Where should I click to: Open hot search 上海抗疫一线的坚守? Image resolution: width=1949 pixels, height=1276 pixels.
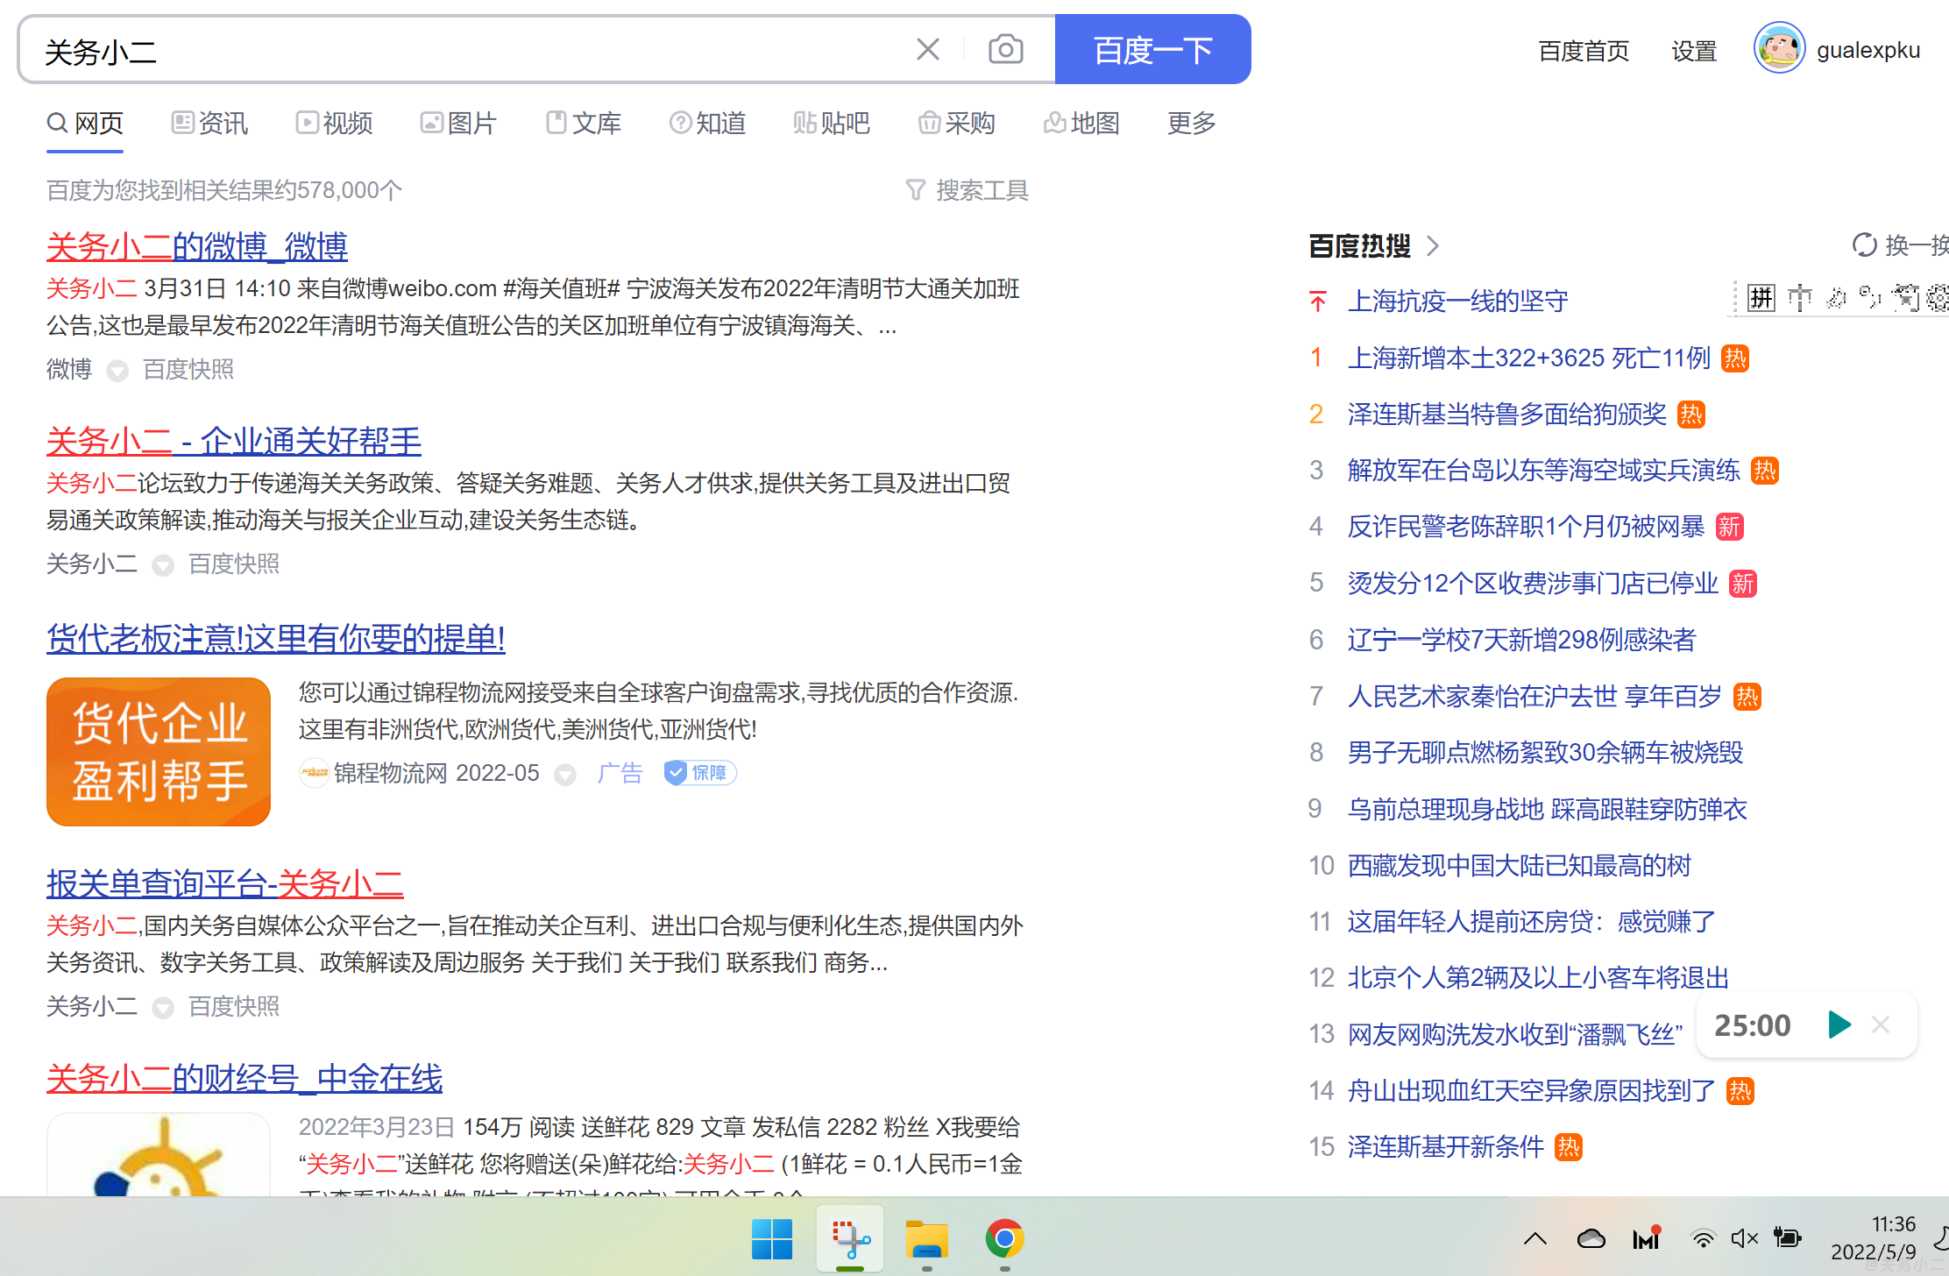1458,301
